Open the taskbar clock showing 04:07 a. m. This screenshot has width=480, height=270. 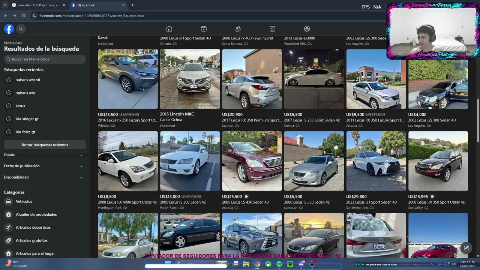468,264
